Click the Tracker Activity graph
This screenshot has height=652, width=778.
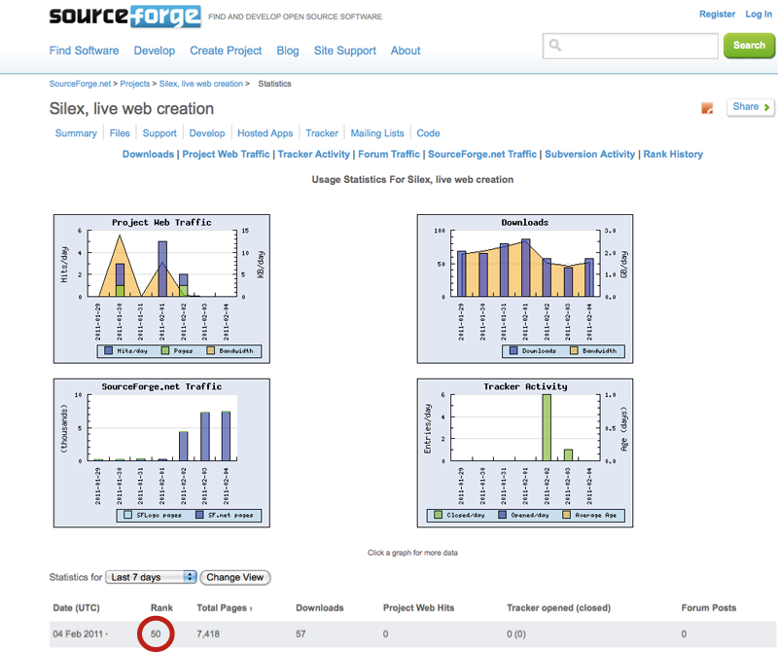click(525, 453)
